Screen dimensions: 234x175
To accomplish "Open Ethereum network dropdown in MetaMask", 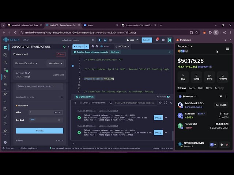I will 188,96.
